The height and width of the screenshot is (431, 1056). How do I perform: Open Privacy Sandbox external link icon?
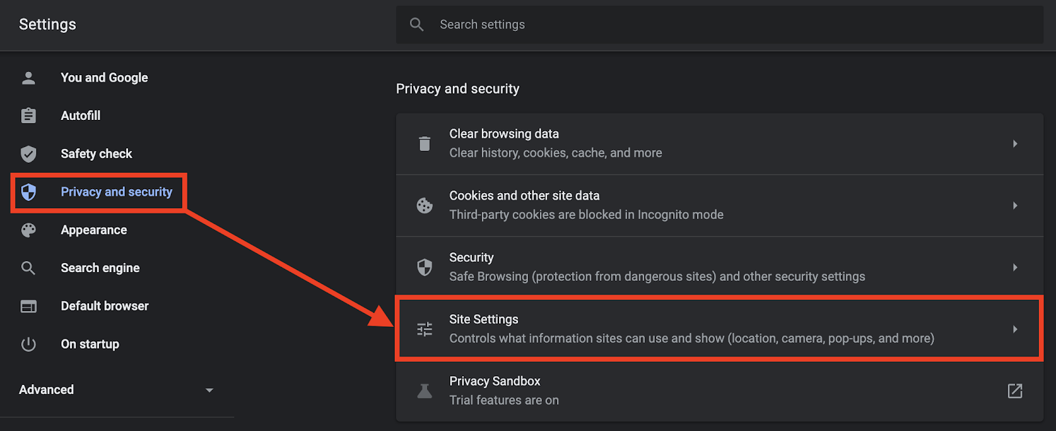(1015, 391)
